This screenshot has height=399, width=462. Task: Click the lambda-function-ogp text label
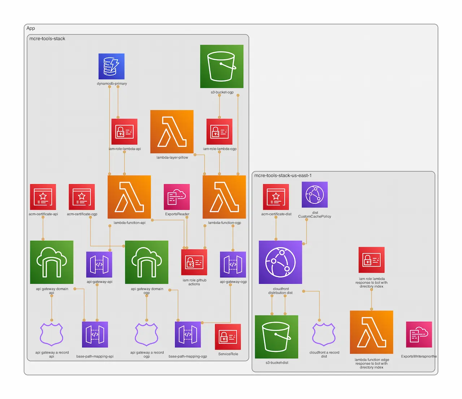click(x=225, y=223)
